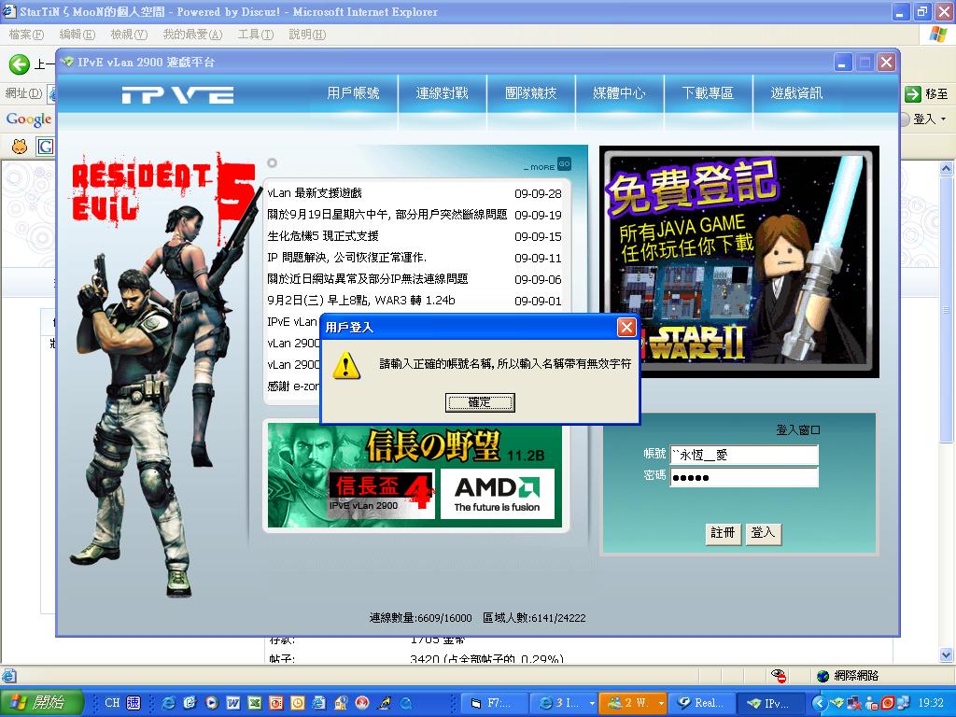Go to the 下載專區 tab
This screenshot has height=717, width=956.
[708, 93]
